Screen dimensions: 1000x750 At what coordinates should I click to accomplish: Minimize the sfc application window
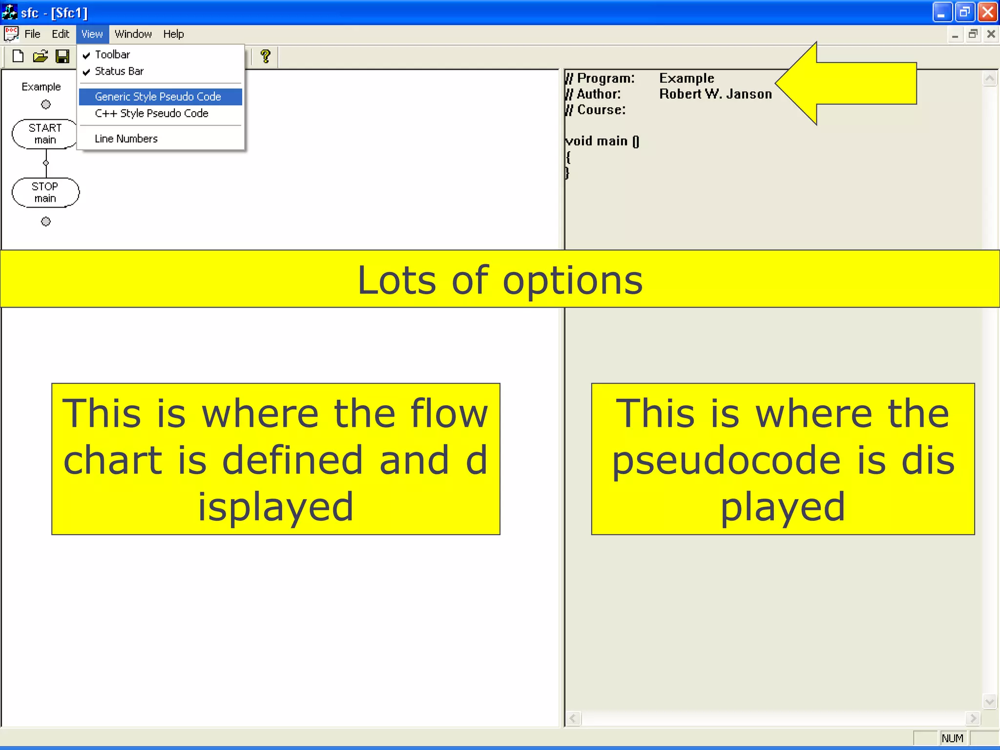coord(942,12)
